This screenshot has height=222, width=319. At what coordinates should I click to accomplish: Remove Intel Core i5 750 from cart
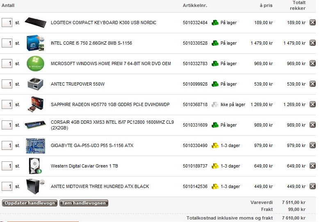tap(312, 43)
